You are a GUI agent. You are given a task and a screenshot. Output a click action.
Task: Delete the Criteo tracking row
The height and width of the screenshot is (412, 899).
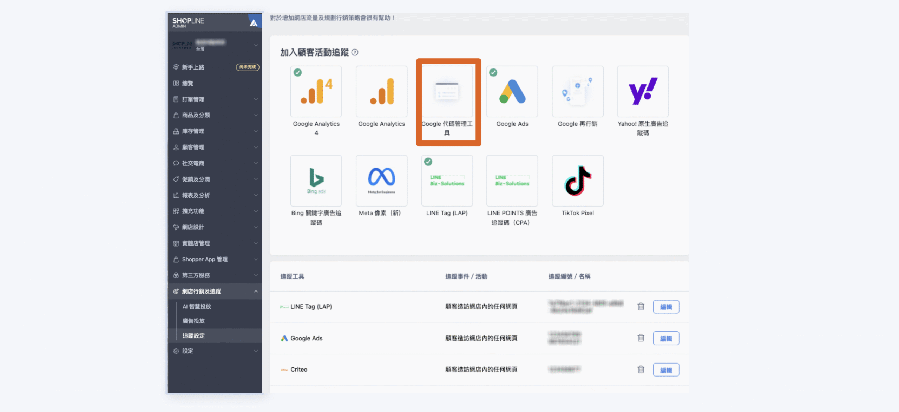click(x=641, y=370)
